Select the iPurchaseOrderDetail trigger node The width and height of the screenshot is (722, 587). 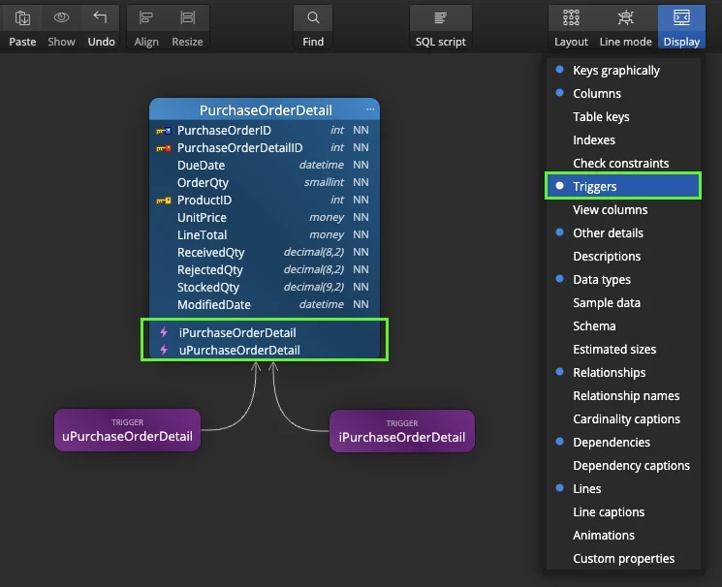point(402,431)
